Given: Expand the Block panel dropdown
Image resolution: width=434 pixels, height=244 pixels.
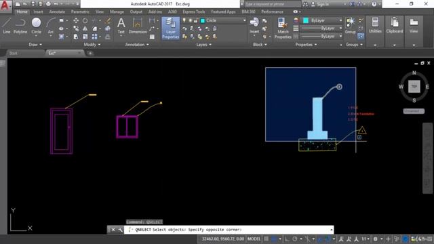Looking at the screenshot, I should click(260, 45).
